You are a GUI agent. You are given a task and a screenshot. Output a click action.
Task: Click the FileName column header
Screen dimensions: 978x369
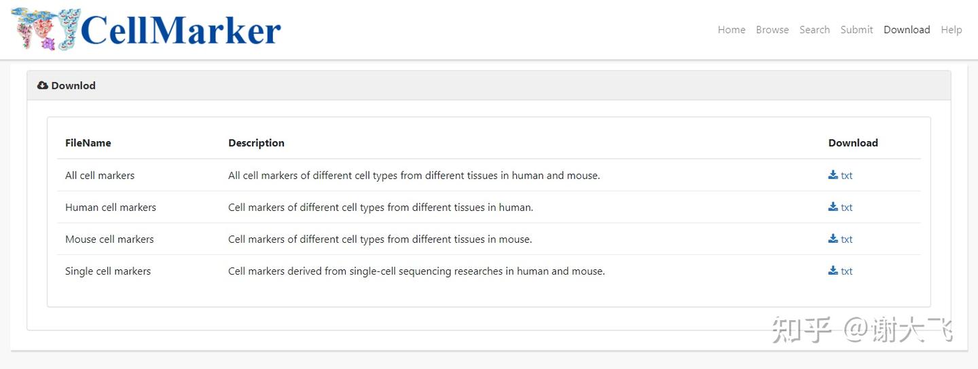[88, 143]
